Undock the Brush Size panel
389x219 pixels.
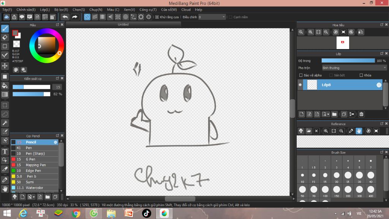pos(381,152)
